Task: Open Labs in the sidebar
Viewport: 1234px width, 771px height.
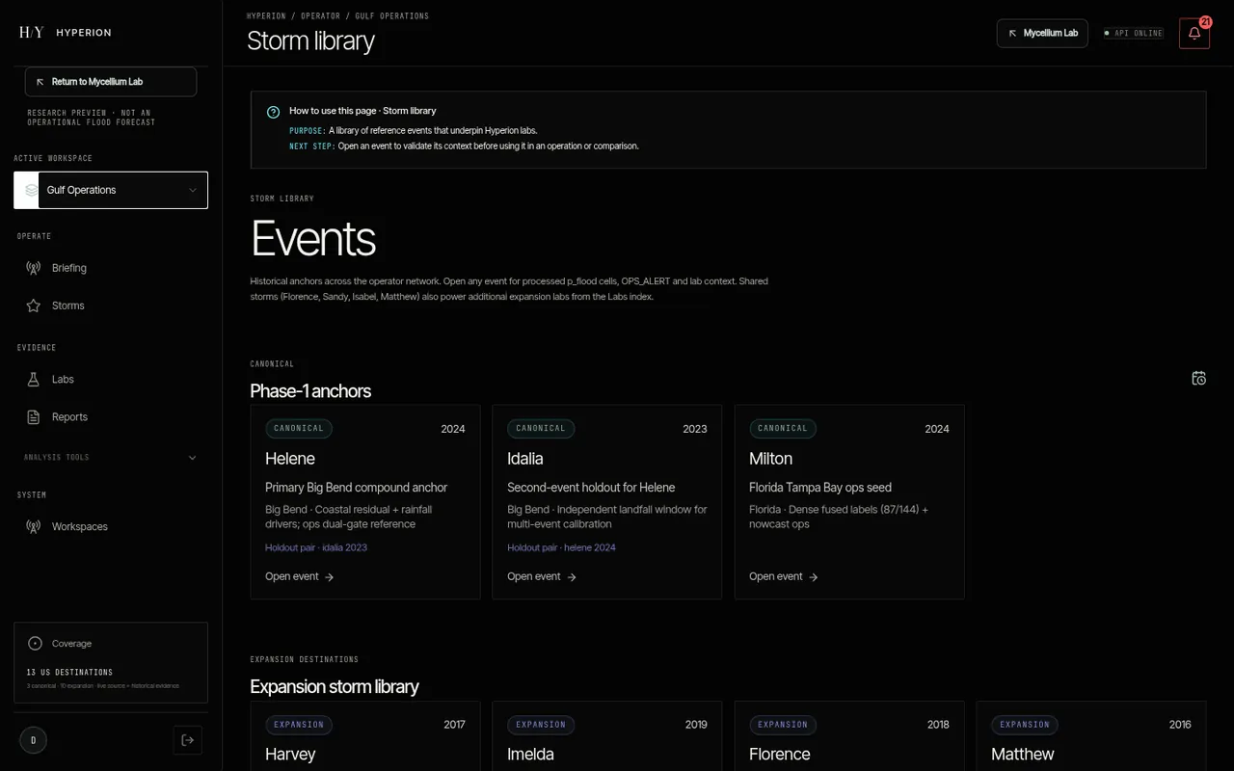Action: [111, 380]
